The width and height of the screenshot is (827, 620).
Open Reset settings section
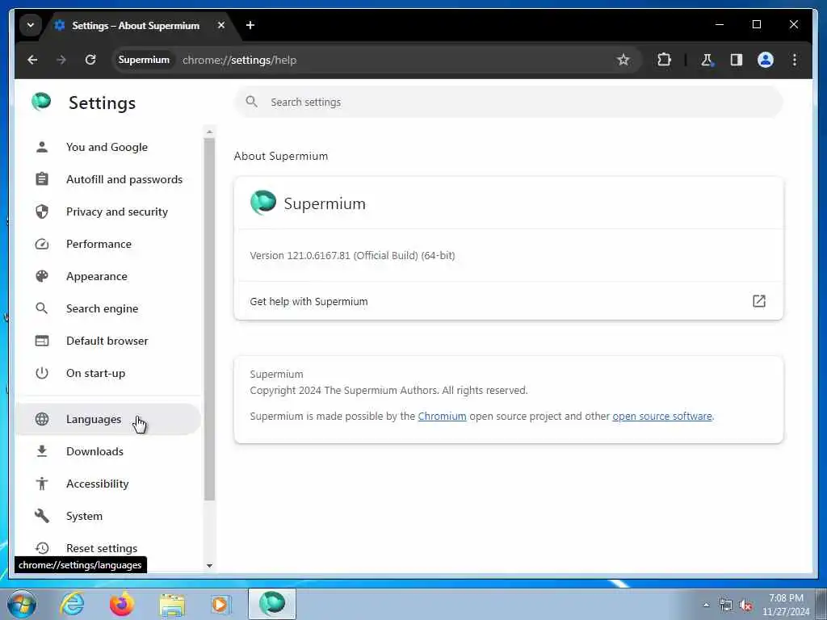(x=108, y=548)
